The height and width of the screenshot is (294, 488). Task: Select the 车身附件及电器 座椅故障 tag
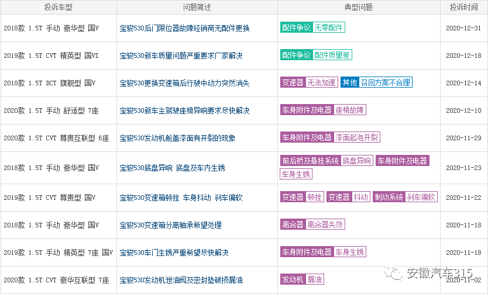[x=323, y=110]
